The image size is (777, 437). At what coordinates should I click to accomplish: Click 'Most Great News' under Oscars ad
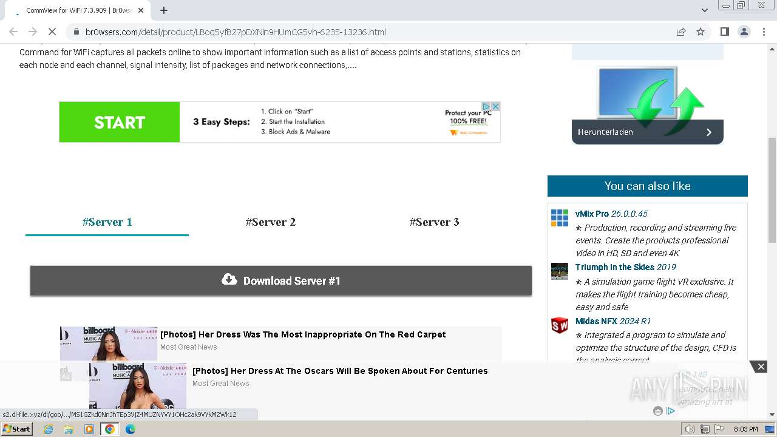221,384
